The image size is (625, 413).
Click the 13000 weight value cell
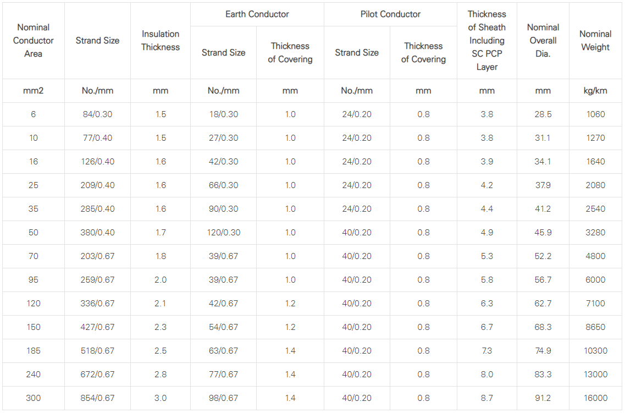click(x=595, y=375)
